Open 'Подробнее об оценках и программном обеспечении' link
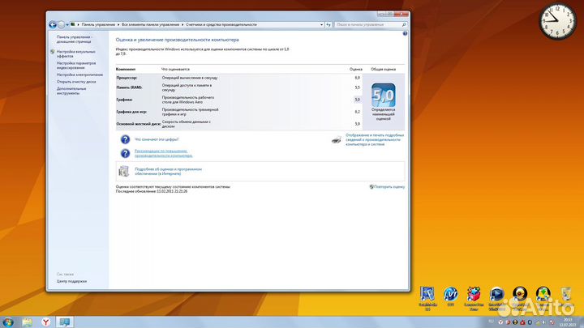 pyautogui.click(x=168, y=171)
